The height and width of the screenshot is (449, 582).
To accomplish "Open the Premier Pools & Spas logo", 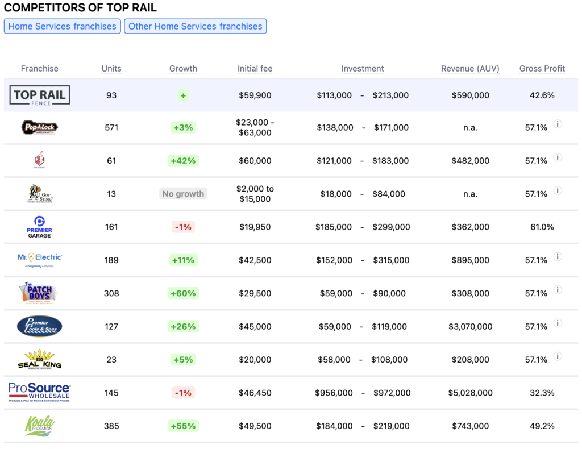I will pyautogui.click(x=39, y=326).
